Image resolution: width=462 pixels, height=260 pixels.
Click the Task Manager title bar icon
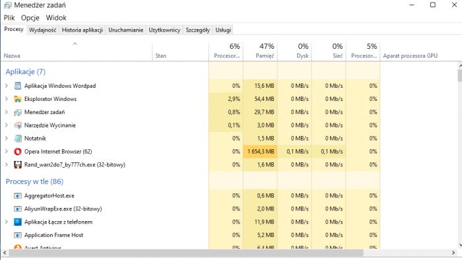(8, 5)
